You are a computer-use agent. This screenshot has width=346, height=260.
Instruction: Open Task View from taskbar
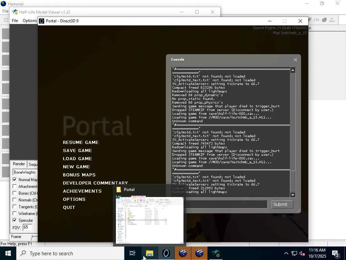tap(132, 253)
